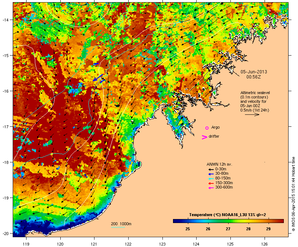Click the 'Argo' legend label
The image size is (298, 247).
(216, 127)
